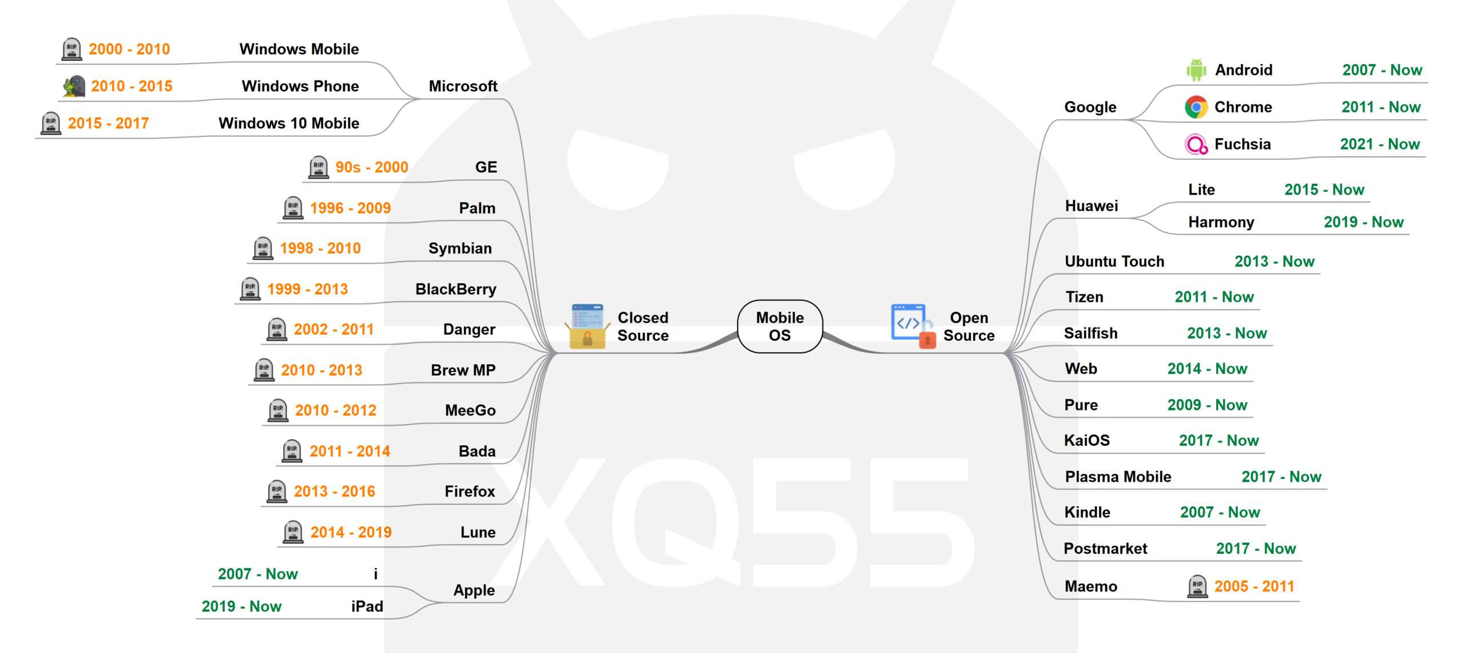1463x653 pixels.
Task: Click the Fuchsia logo icon
Action: pyautogui.click(x=1196, y=144)
